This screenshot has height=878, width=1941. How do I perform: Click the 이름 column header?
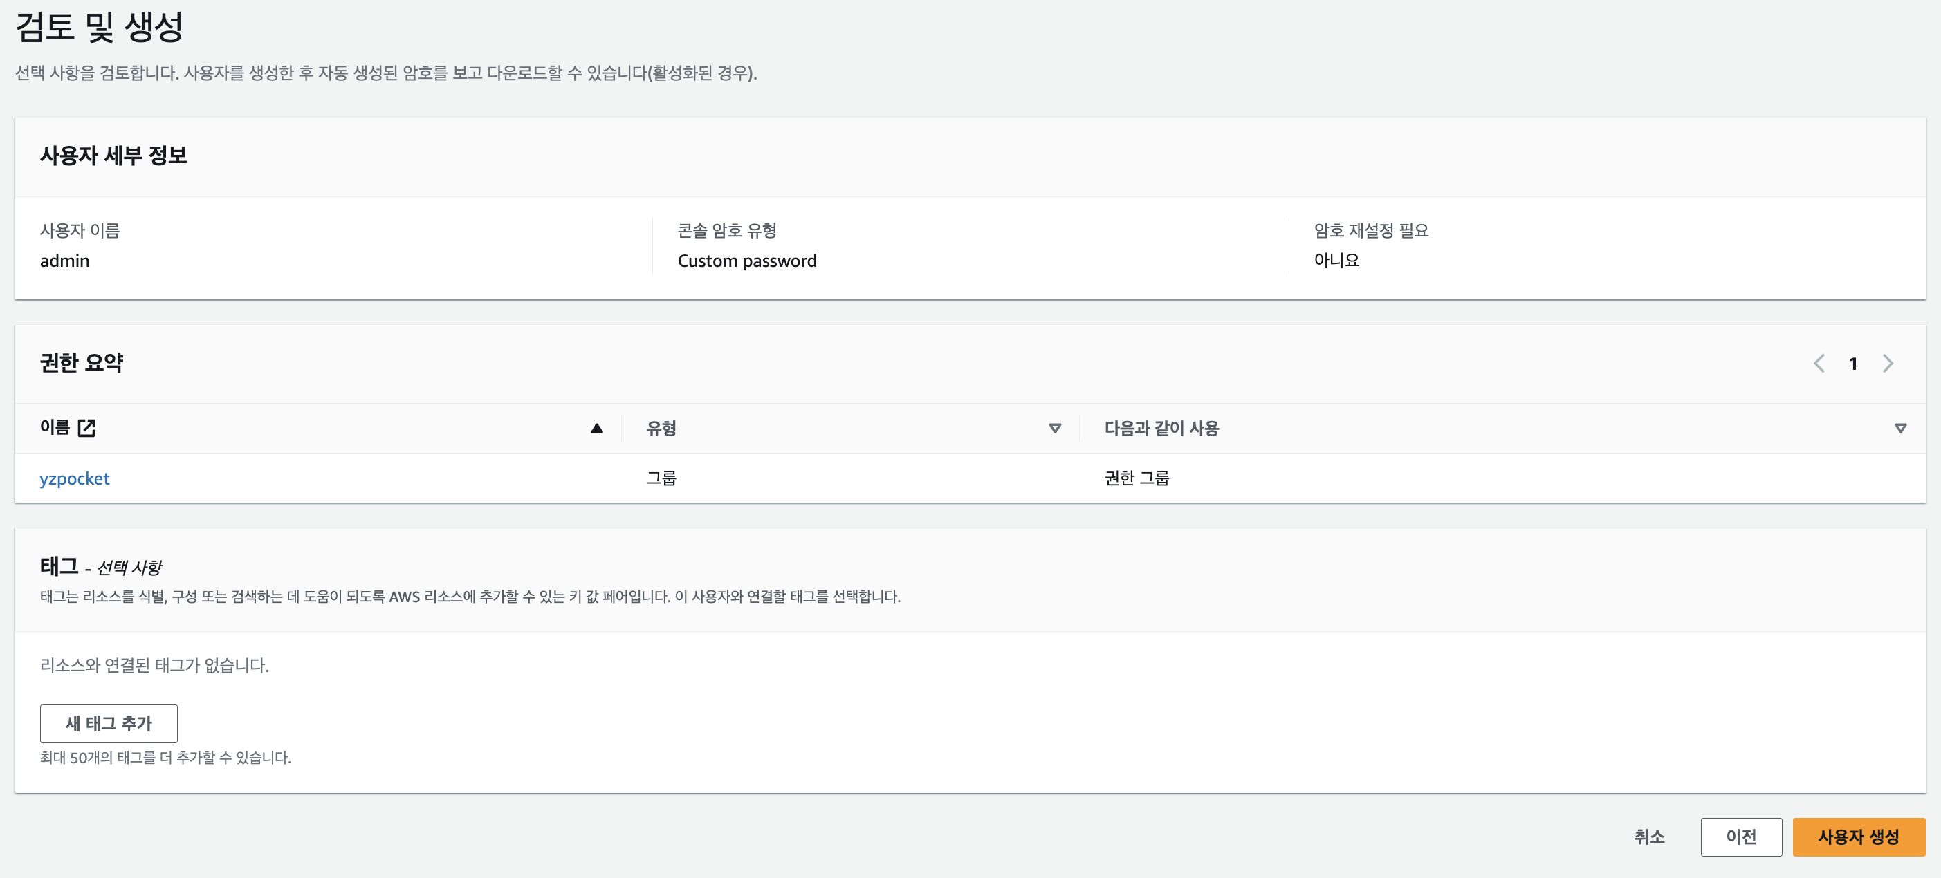(x=54, y=428)
